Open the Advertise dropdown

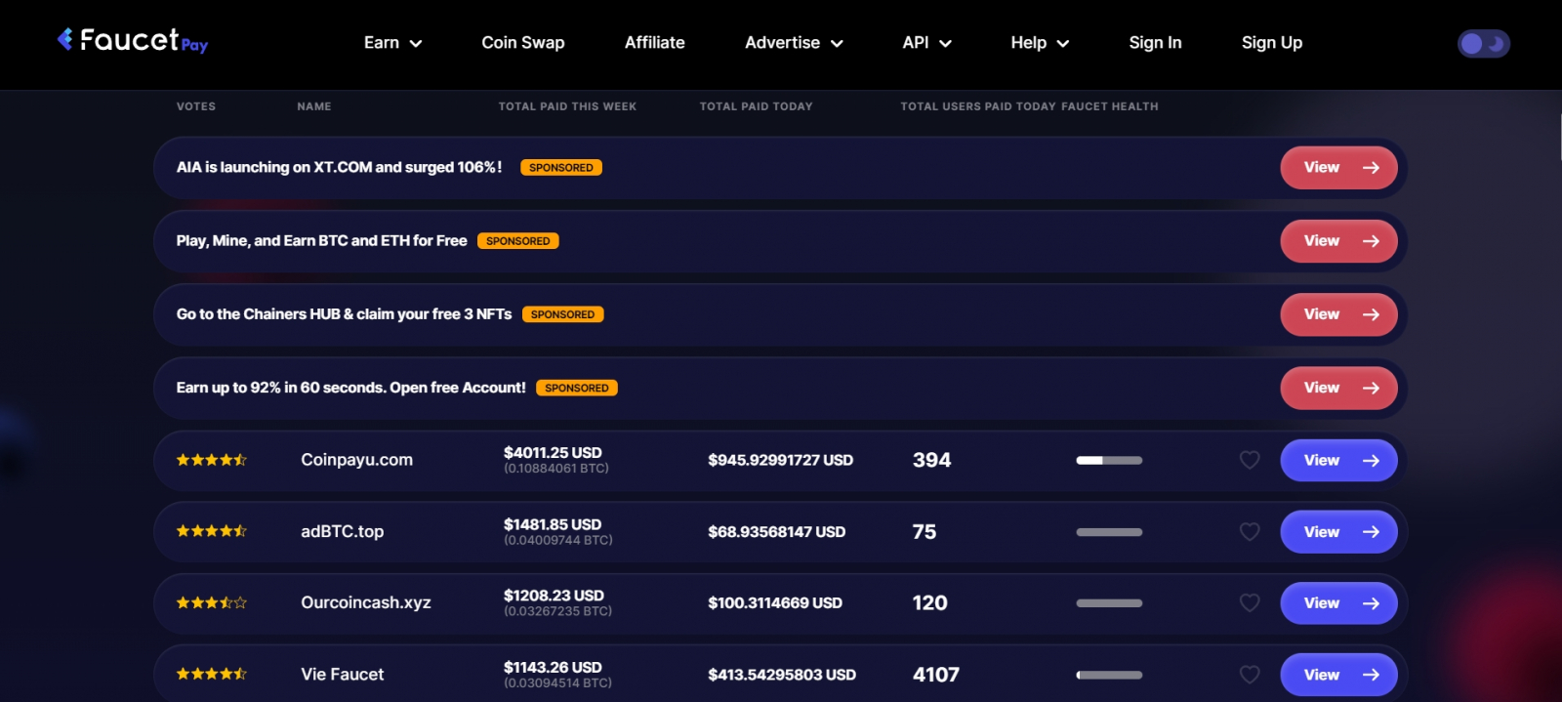pos(793,43)
